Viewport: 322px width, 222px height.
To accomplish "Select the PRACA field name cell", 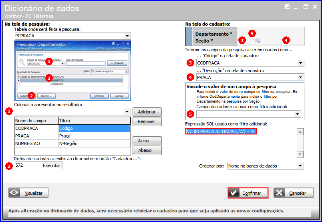I will pyautogui.click(x=36, y=136).
